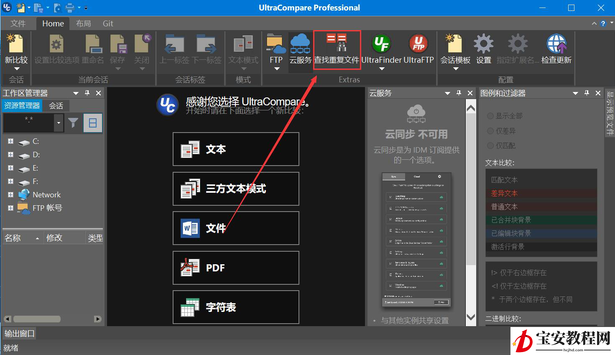Switch to the 资源管理器 tab
Screen dimensions: 615x355
22,105
